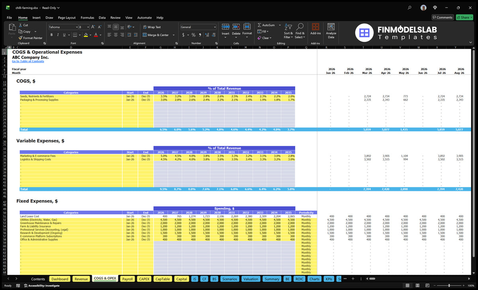Click the Insert cells icon
The height and width of the screenshot is (290, 478).
(225, 27)
